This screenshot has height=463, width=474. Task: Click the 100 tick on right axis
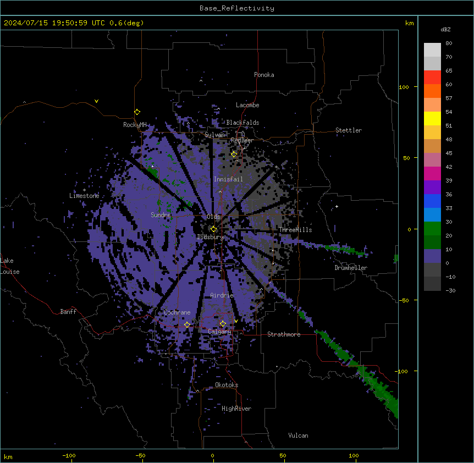pyautogui.click(x=404, y=87)
